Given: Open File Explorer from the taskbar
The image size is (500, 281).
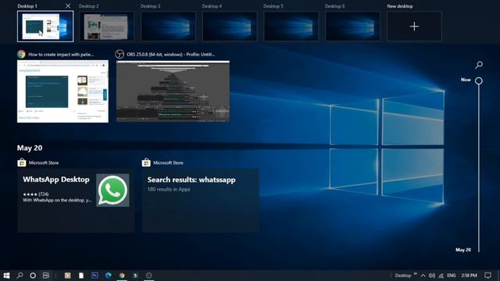Looking at the screenshot, I should pos(68,276).
